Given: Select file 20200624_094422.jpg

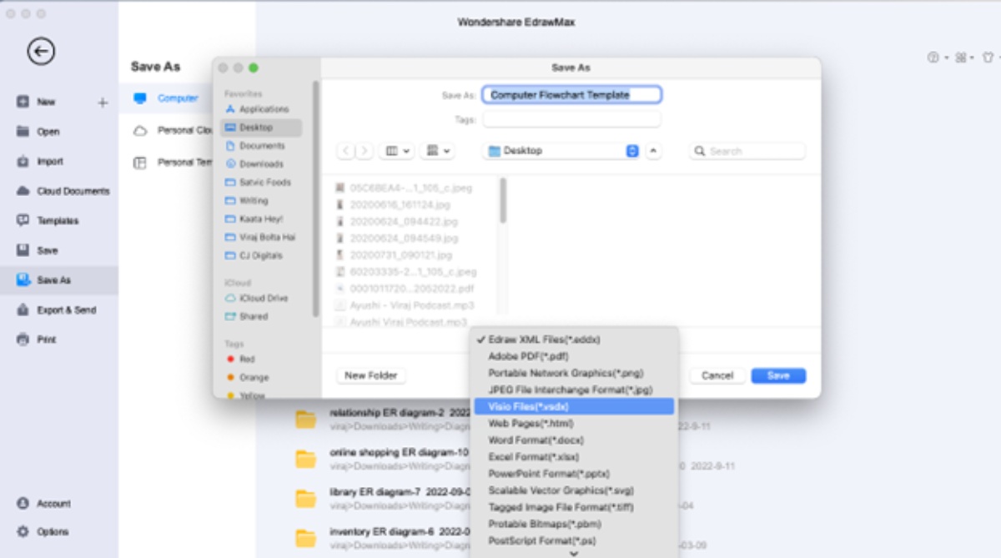Looking at the screenshot, I should click(404, 222).
